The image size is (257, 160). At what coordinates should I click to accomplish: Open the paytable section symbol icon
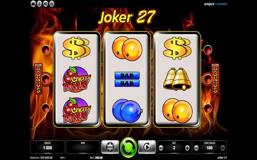tap(51, 4)
